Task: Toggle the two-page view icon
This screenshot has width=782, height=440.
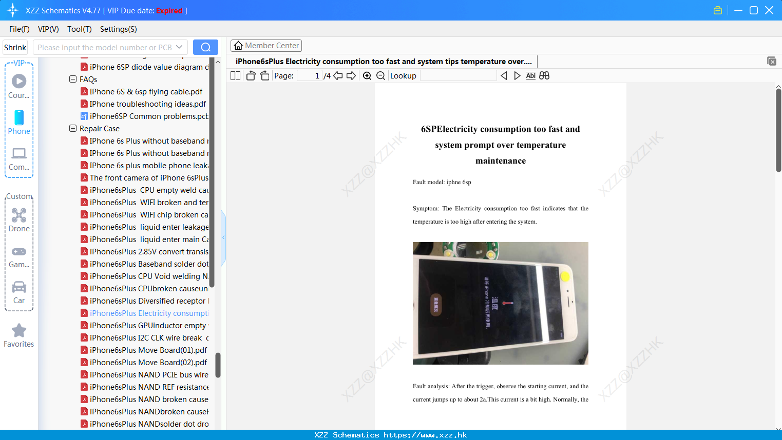Action: click(236, 75)
